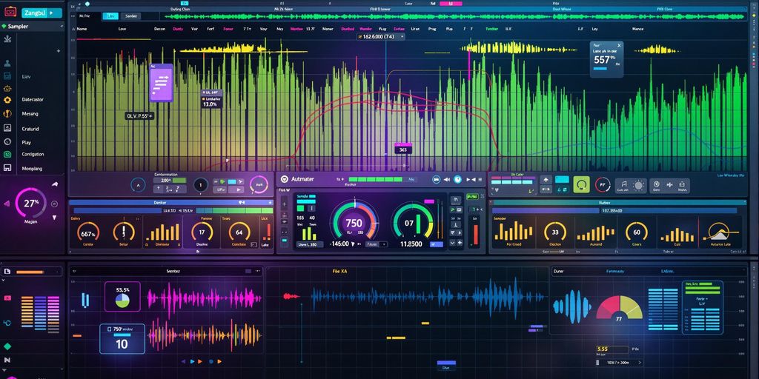Click the 200 value field under Centermination
The image size is (759, 379).
[170, 181]
